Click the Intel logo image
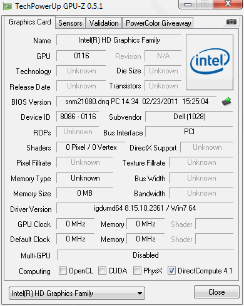Image resolution: width=244 pixels, height=306 pixels. 210,62
